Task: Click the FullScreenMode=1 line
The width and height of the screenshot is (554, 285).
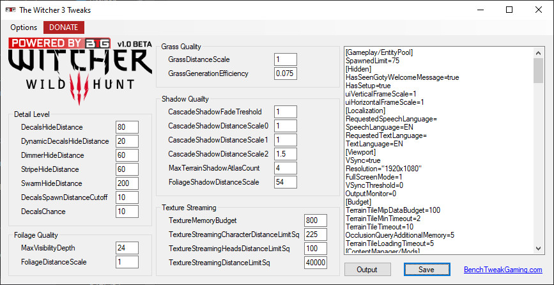Action: click(374, 177)
